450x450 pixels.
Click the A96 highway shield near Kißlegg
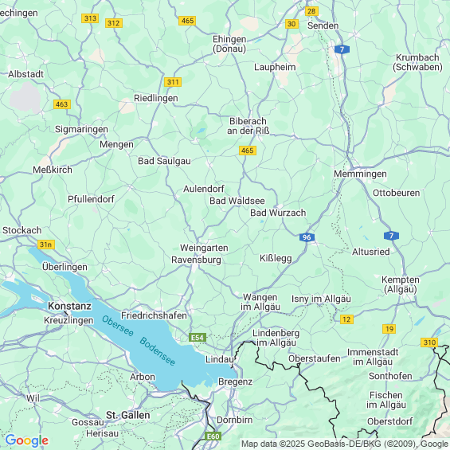tap(307, 237)
